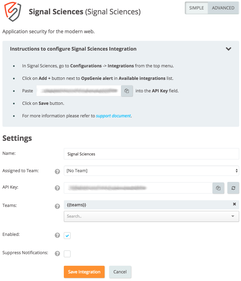The height and width of the screenshot is (281, 241).
Task: Click the Name input field
Action: pos(151,154)
